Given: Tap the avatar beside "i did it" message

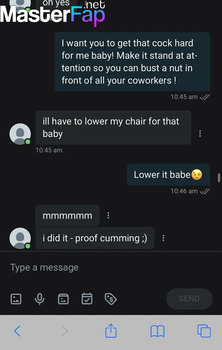Looking at the screenshot, I should pyautogui.click(x=20, y=238).
